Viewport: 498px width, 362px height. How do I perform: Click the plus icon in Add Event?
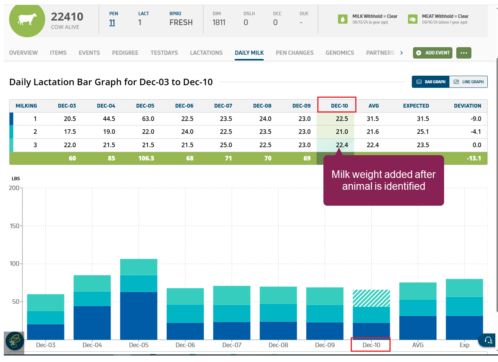click(x=419, y=53)
